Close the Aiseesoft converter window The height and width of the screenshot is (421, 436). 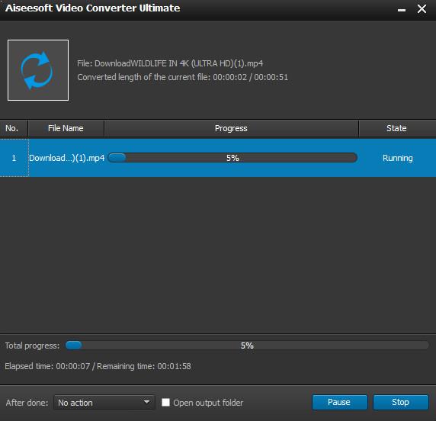coord(422,9)
